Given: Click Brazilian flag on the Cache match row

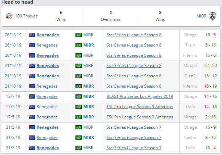Looking at the screenshot, I should point(79,138).
